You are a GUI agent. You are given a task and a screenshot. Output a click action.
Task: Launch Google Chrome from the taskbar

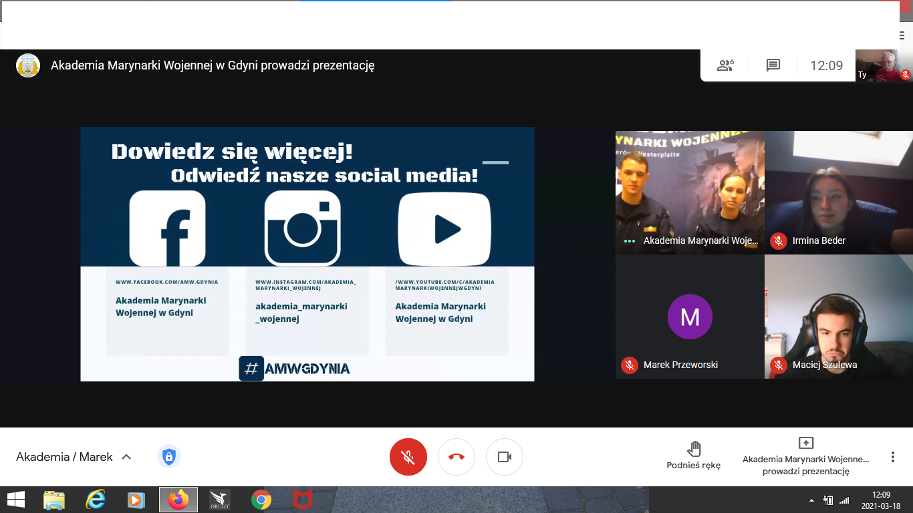pos(261,500)
